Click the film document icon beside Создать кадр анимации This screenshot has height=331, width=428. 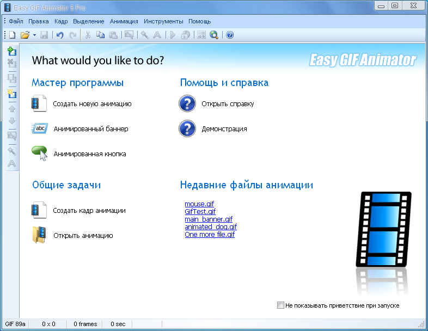pyautogui.click(x=39, y=210)
